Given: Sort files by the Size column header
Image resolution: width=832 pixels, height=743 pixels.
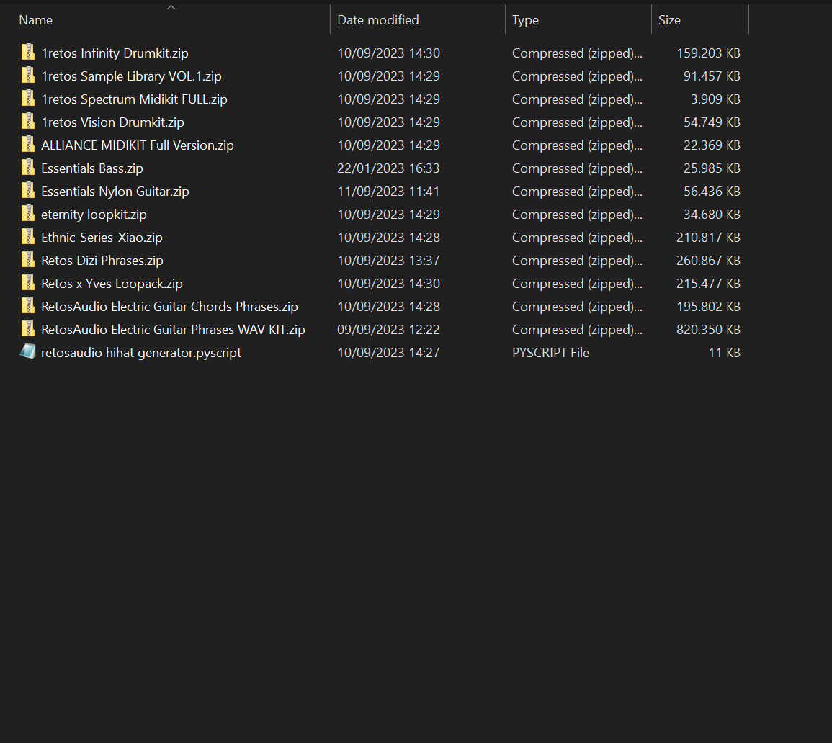Looking at the screenshot, I should point(669,20).
